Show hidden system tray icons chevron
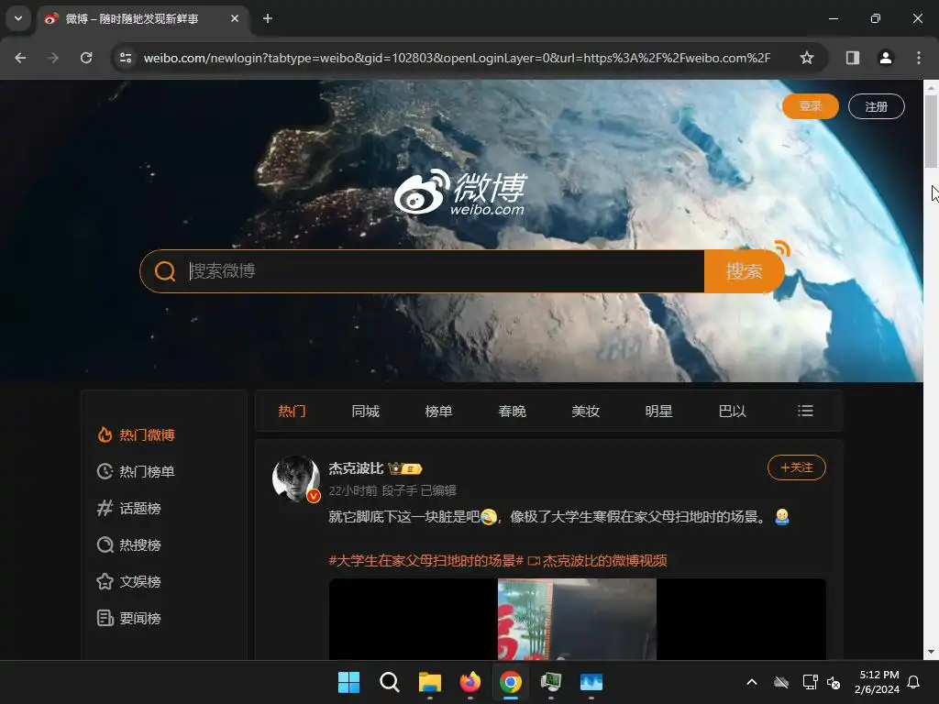This screenshot has width=939, height=704. (752, 682)
